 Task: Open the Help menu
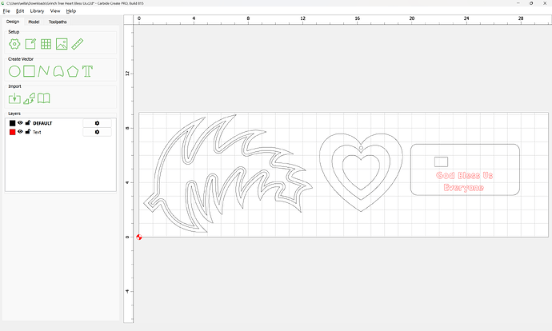click(71, 11)
